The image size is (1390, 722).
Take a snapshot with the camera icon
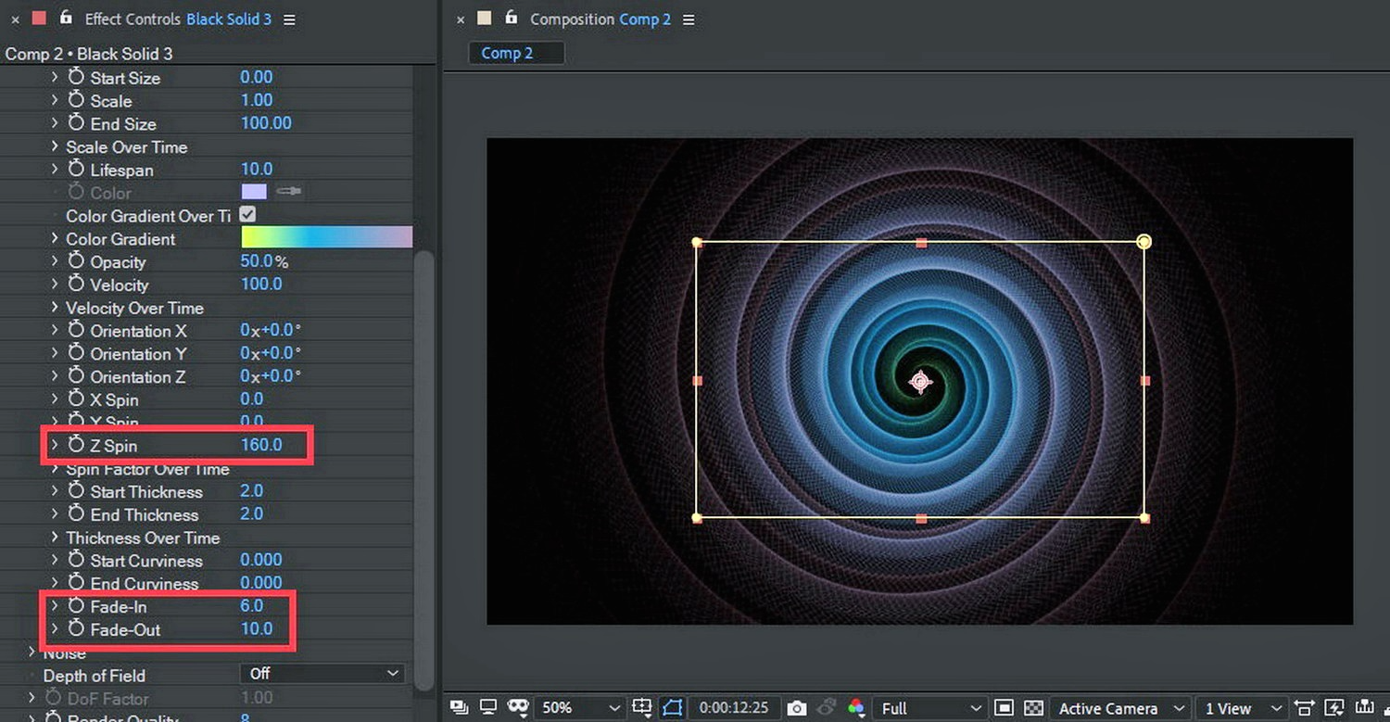797,708
